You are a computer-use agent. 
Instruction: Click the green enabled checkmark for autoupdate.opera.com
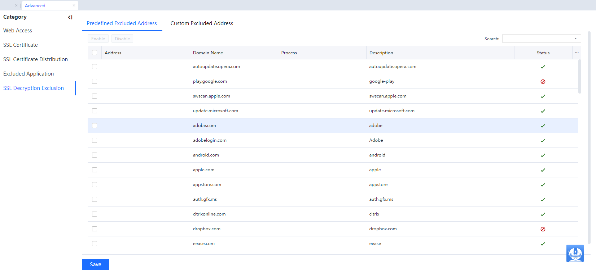point(543,67)
